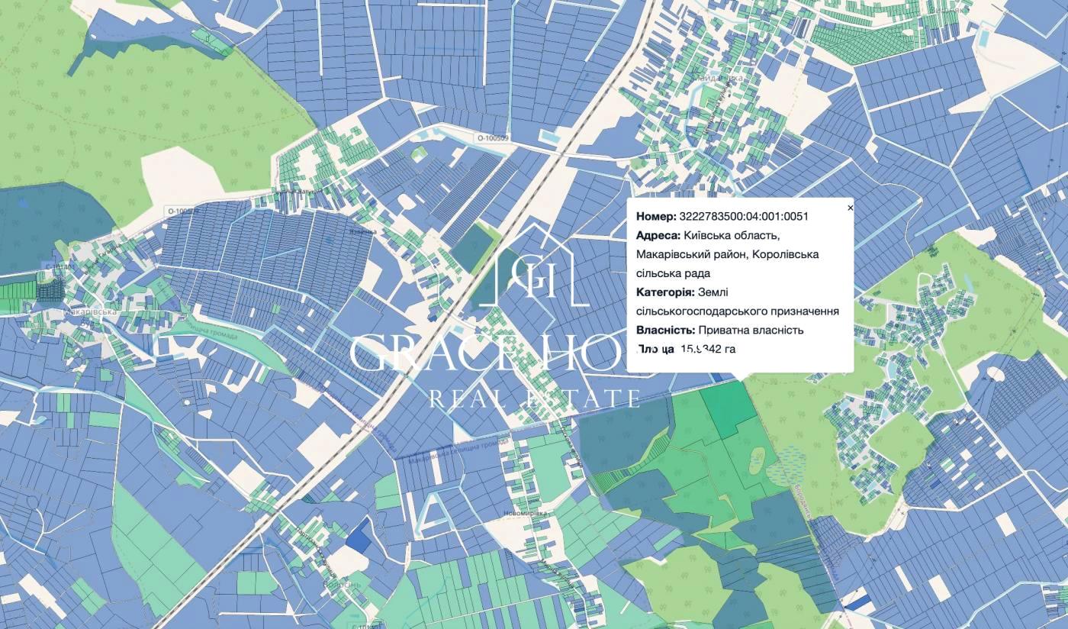Click the small blue pond near О-100509
The width and height of the screenshot is (1068, 629).
(x=549, y=137)
